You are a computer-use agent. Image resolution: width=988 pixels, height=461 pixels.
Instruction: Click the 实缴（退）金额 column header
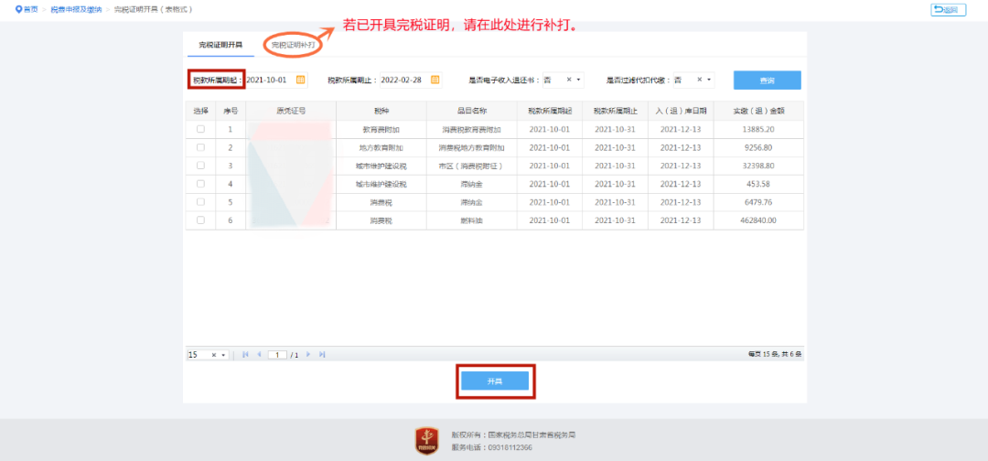[758, 111]
